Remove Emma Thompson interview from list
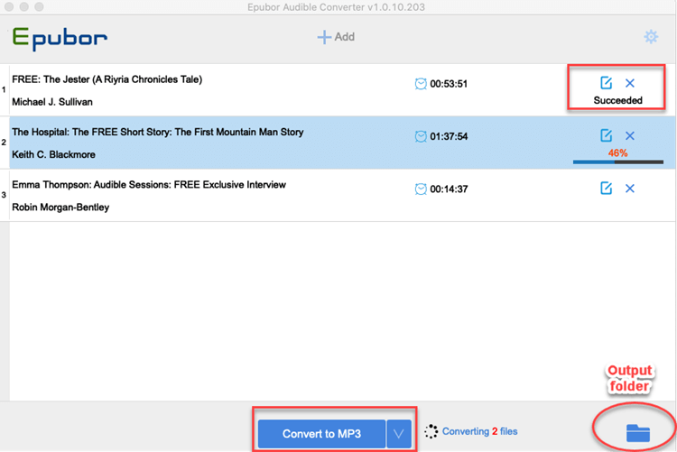 tap(629, 189)
